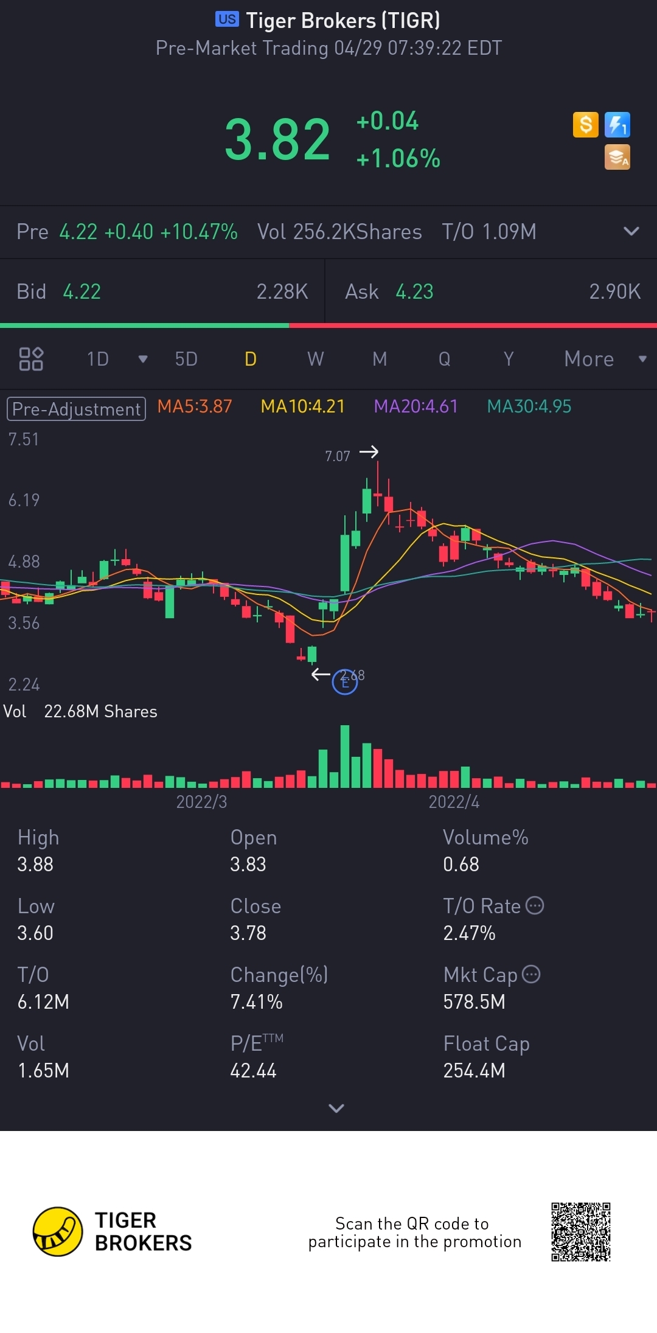Select the Q quarterly chart tab
The image size is (657, 1333).
tap(445, 359)
